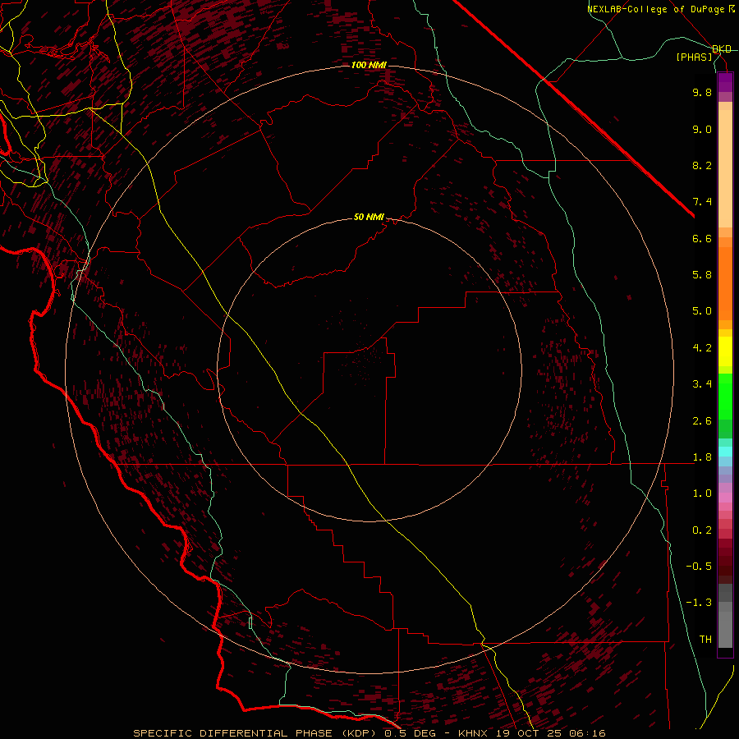Screen dimensions: 739x739
Task: Select the 8.2 scale label
Action: [702, 165]
